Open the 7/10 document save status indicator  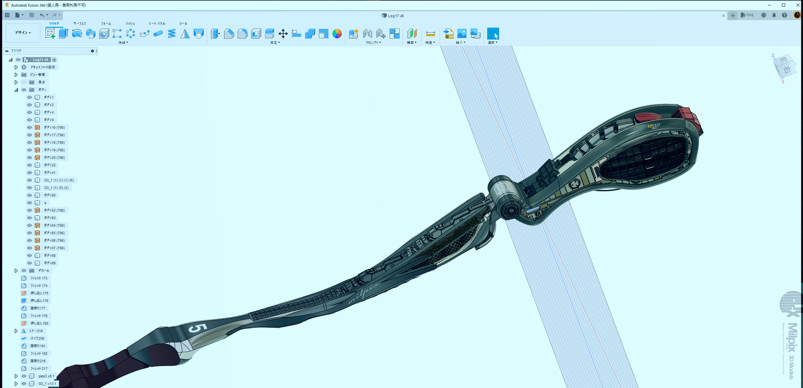point(748,15)
